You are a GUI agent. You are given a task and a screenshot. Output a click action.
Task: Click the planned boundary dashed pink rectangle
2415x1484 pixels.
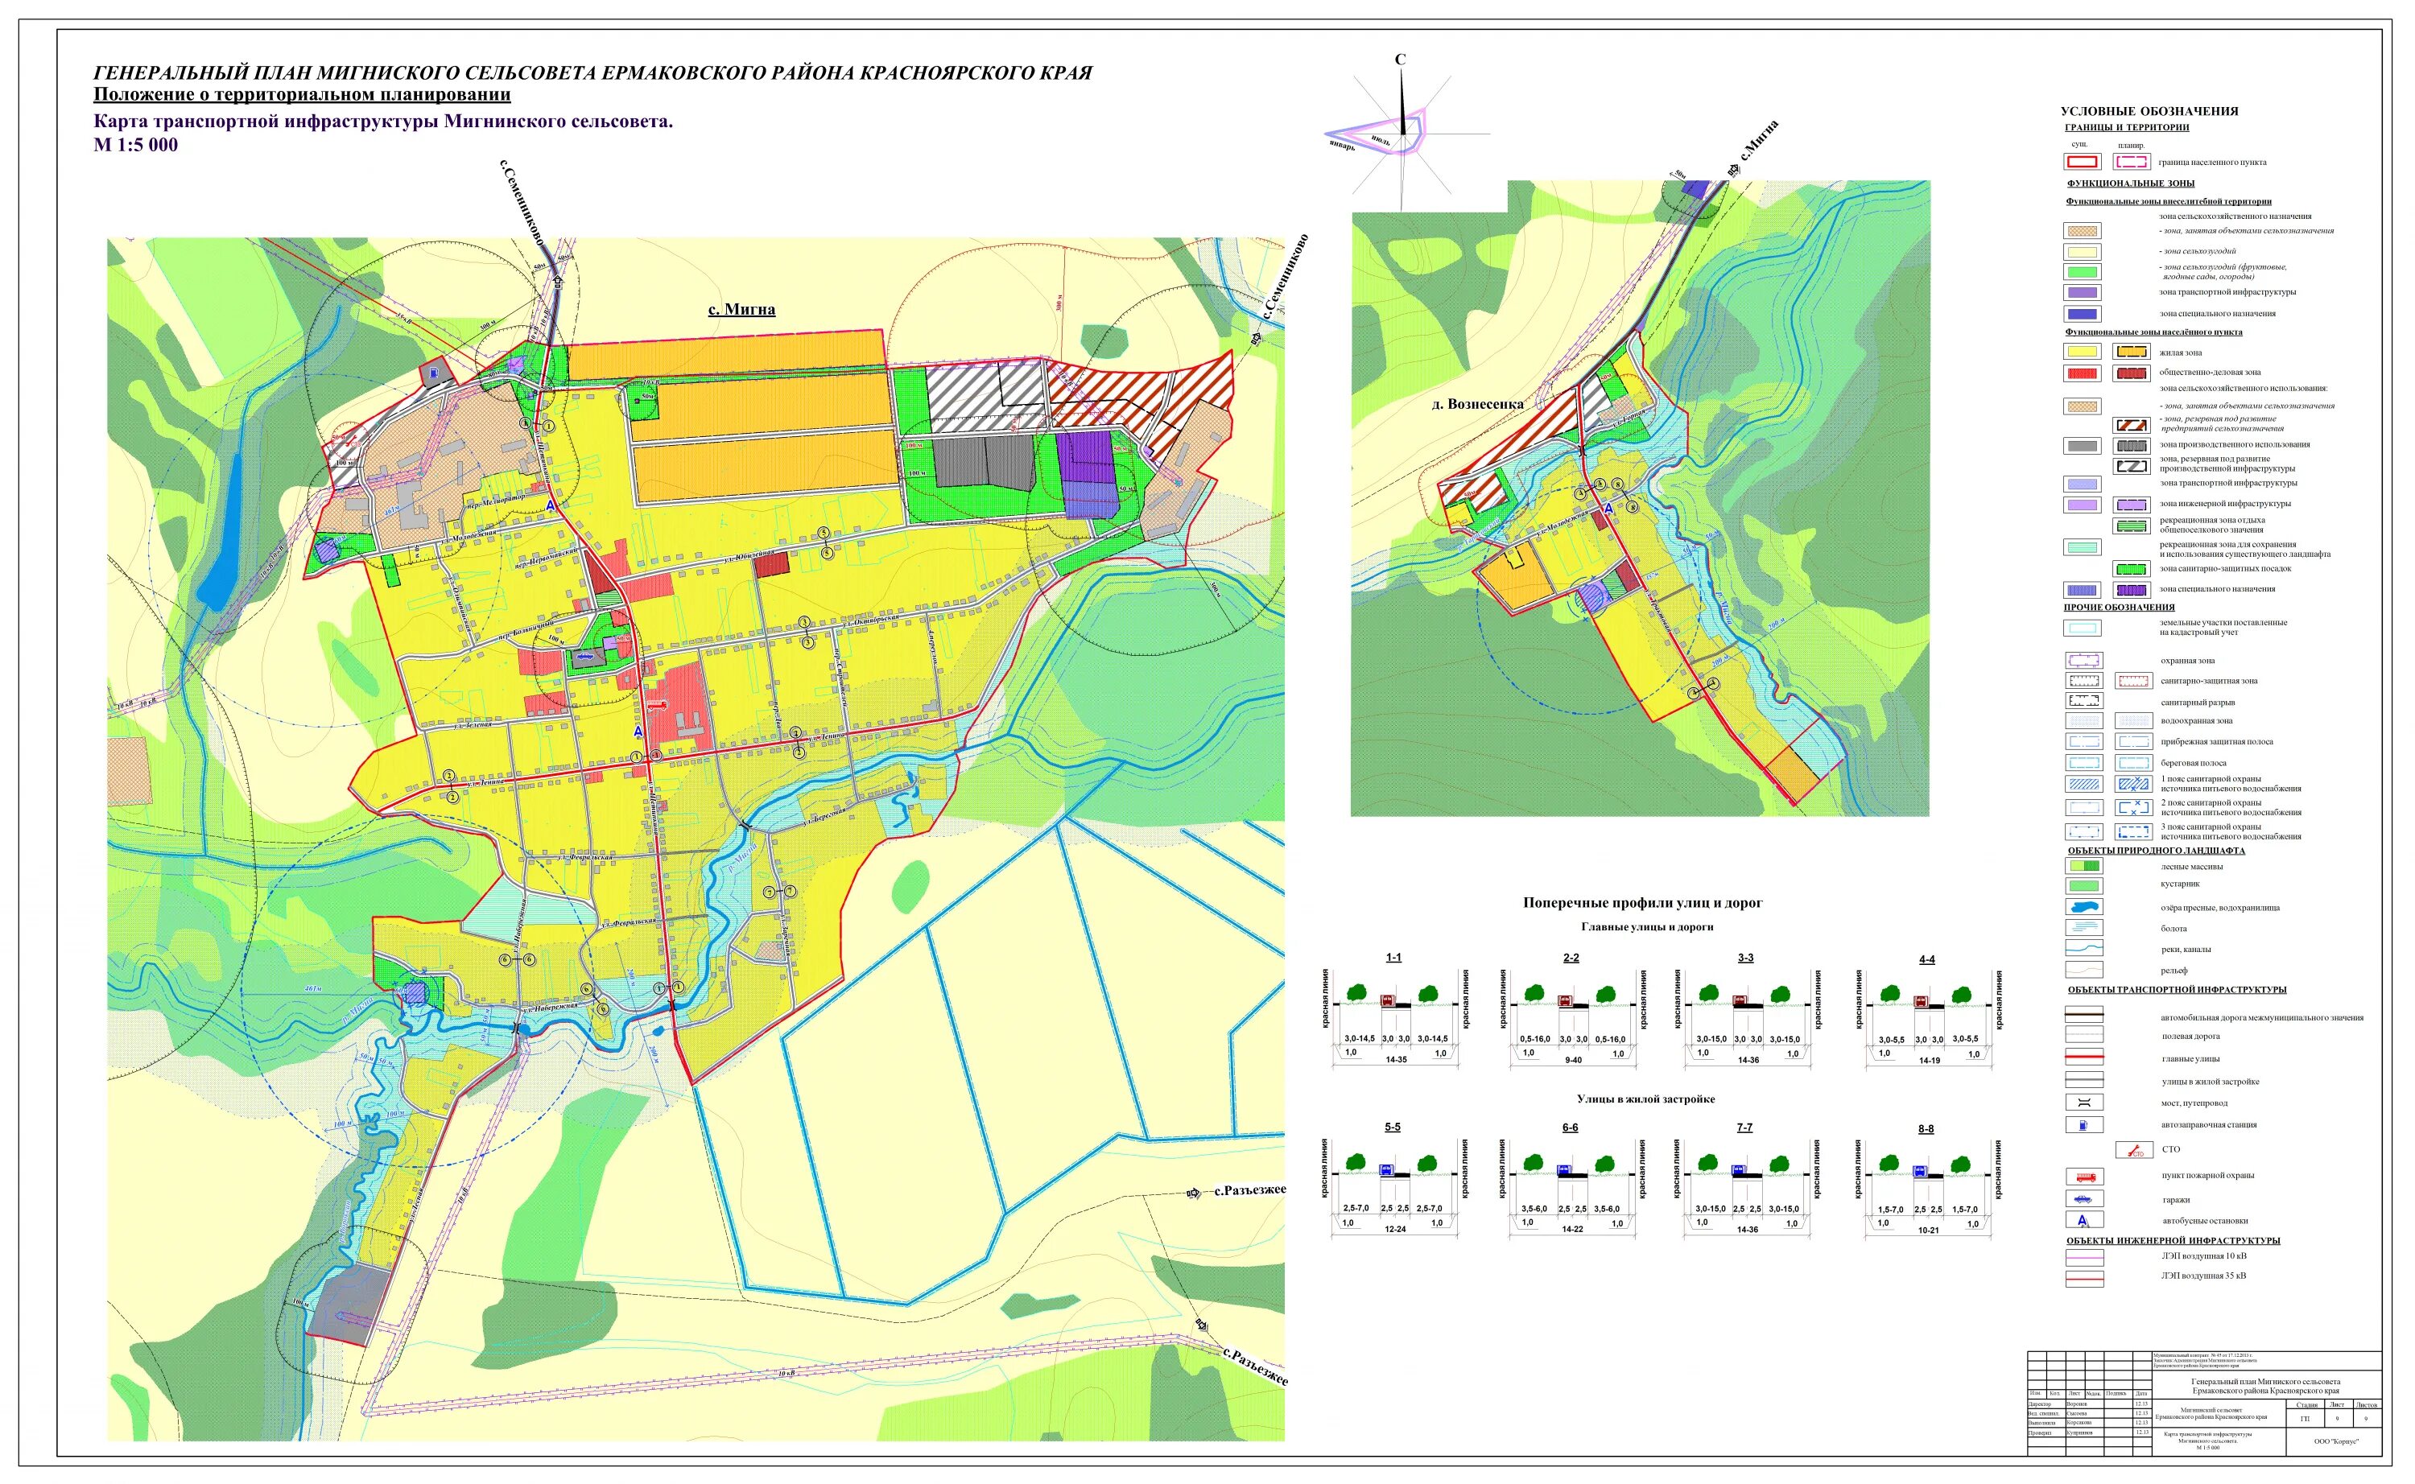[x=2132, y=162]
